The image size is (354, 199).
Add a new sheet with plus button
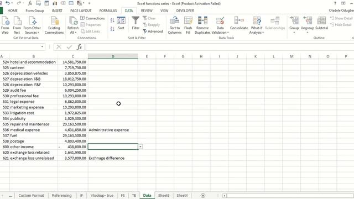(203, 196)
